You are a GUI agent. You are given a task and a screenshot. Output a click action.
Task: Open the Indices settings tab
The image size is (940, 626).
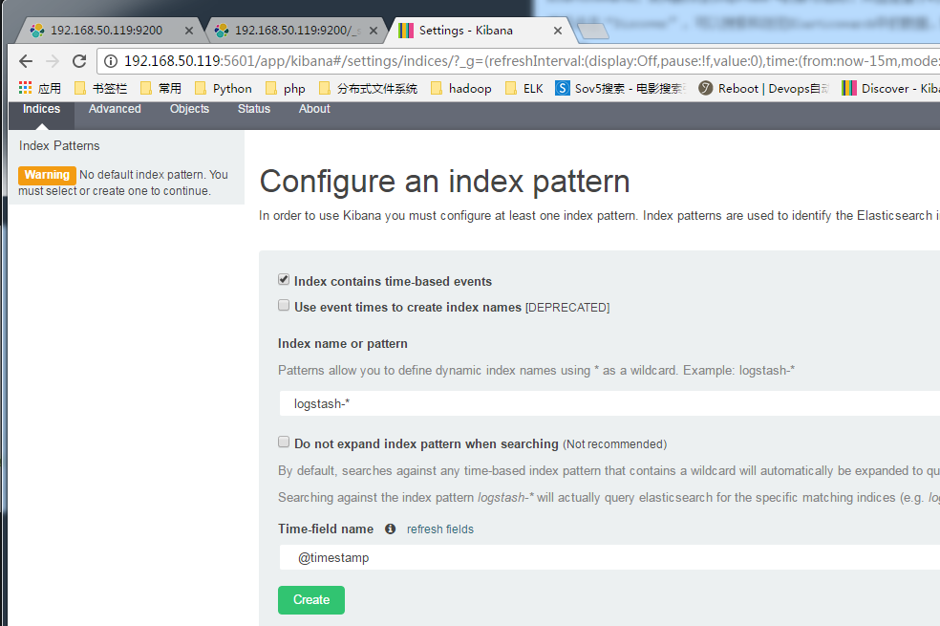[41, 109]
